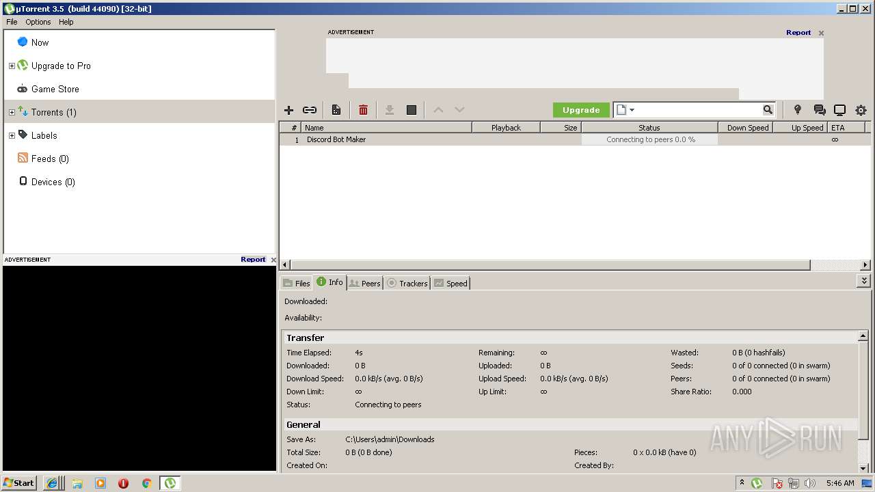Click the Create New Torrent icon
This screenshot has width=875, height=492.
[x=336, y=110]
